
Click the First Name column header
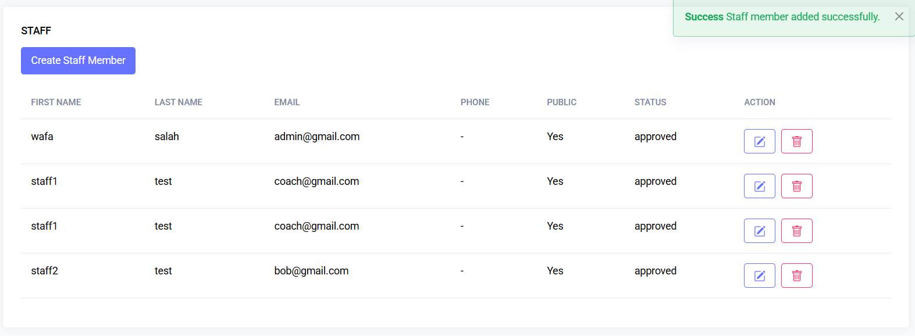pos(56,102)
